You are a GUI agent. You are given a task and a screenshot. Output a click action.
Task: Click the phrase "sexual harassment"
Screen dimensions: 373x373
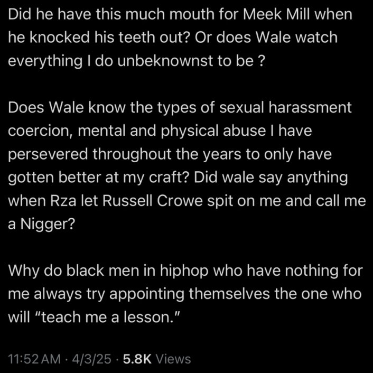pos(294,108)
